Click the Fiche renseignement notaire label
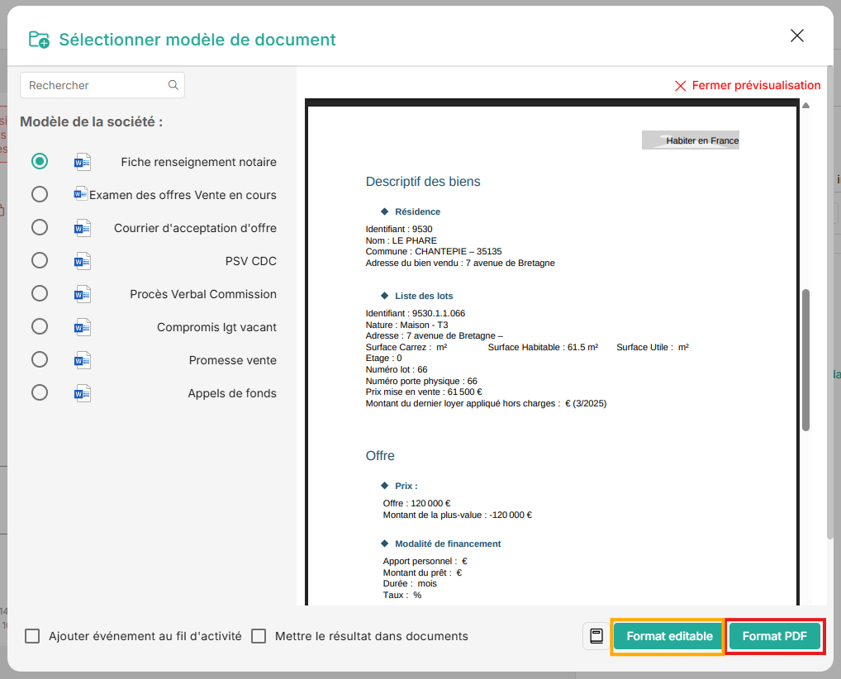841x679 pixels. coord(198,162)
